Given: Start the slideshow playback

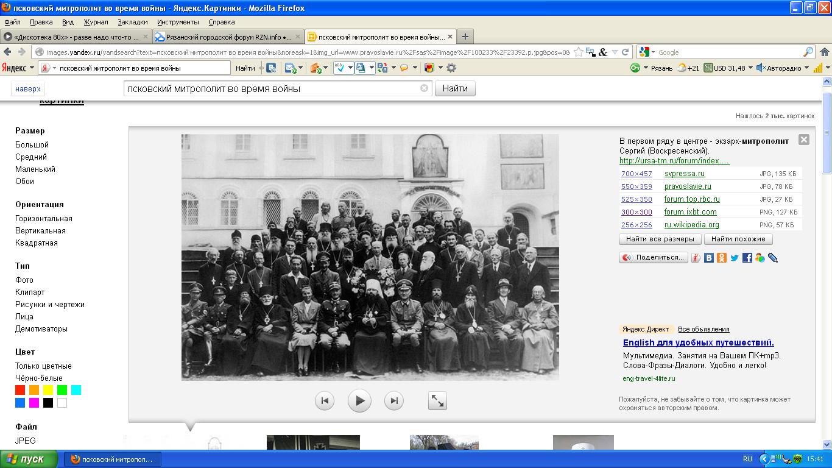Looking at the screenshot, I should pyautogui.click(x=359, y=400).
